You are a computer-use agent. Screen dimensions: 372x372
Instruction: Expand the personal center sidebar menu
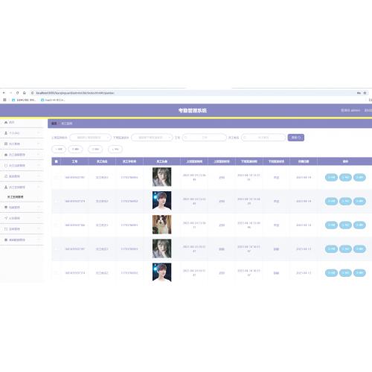(22, 133)
